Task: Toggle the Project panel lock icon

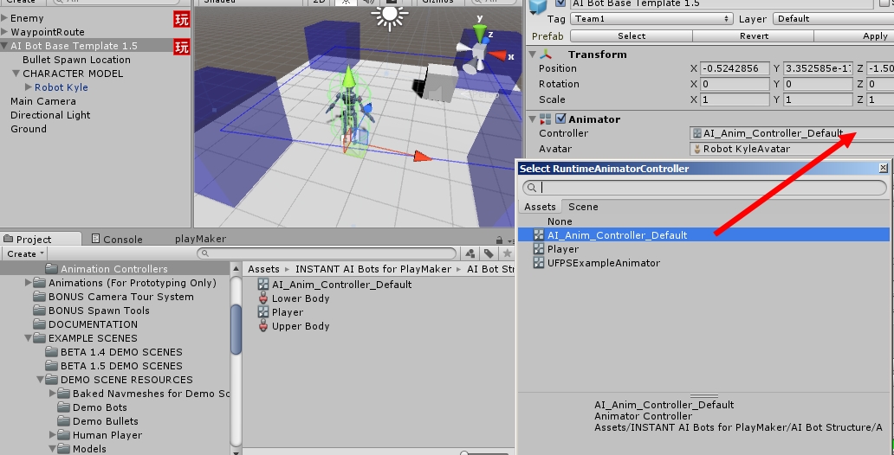Action: [x=500, y=240]
